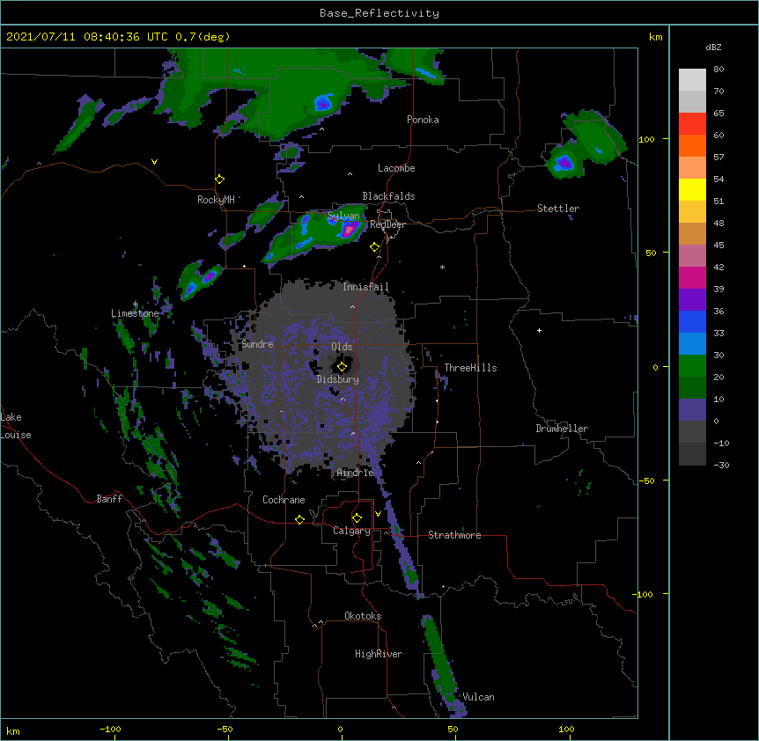The image size is (759, 741).
Task: Select the Stettler label
Action: point(558,209)
